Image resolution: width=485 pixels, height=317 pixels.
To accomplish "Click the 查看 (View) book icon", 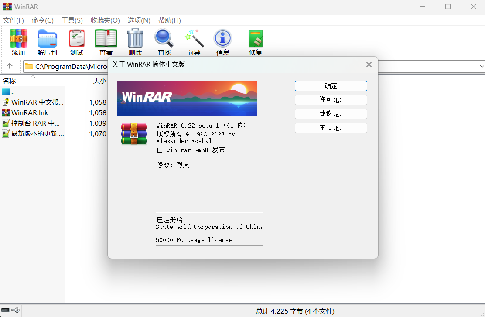I will tap(106, 39).
